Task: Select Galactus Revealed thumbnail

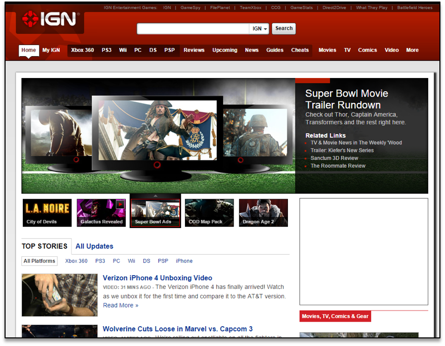Action: point(101,213)
